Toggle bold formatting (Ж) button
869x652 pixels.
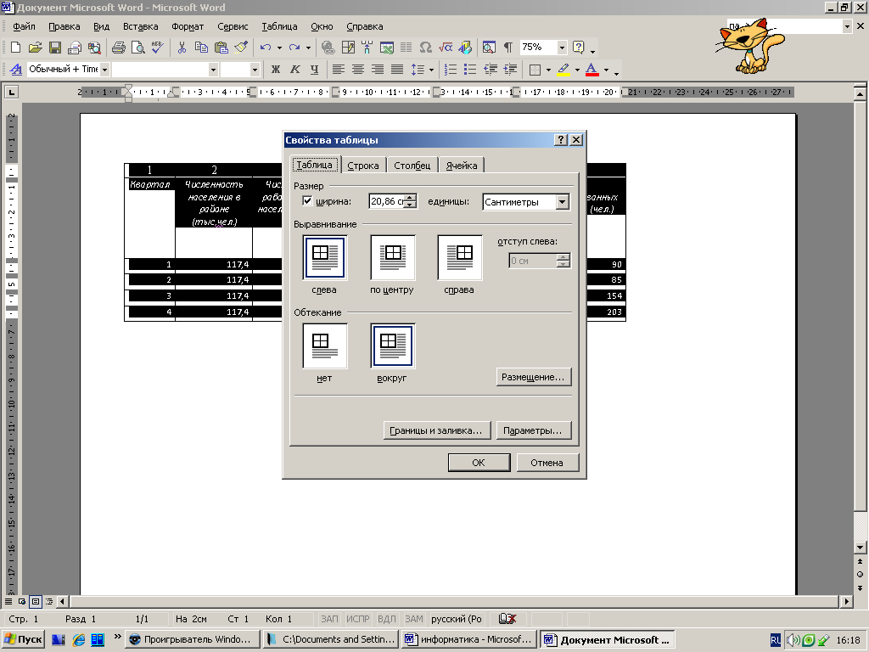point(275,70)
